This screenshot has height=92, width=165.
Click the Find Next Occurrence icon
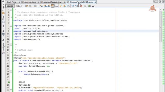coord(49,6)
